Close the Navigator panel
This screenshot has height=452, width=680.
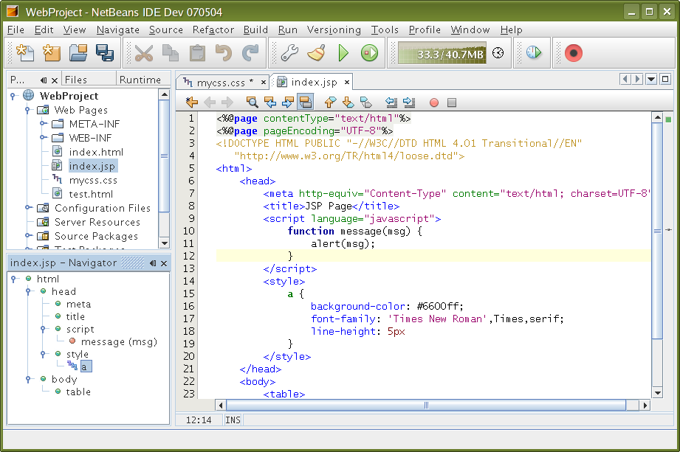point(164,263)
